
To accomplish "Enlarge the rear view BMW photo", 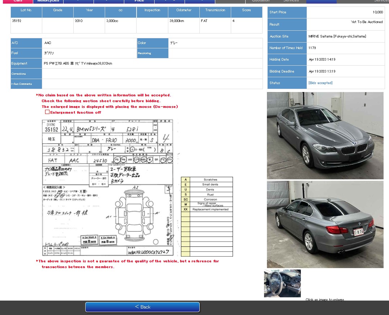I will [325, 224].
